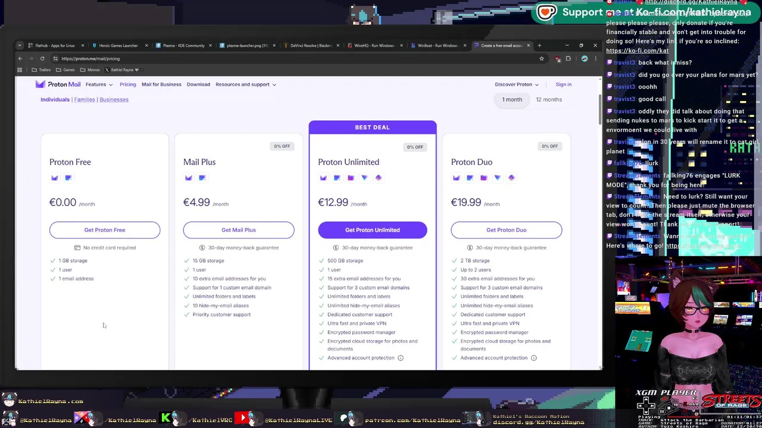Open the tab search chevron
Viewport: 762px width, 428px height.
click(20, 45)
